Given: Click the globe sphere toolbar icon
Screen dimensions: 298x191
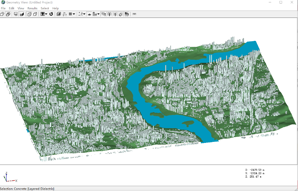Looking at the screenshot, I should [121, 14].
